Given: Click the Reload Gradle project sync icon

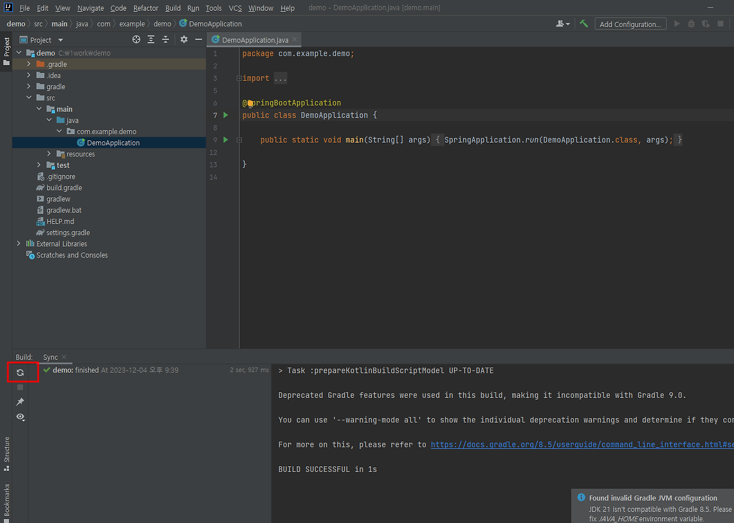Looking at the screenshot, I should pos(20,373).
